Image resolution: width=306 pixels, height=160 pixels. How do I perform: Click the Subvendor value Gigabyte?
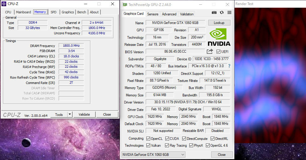point(160,59)
